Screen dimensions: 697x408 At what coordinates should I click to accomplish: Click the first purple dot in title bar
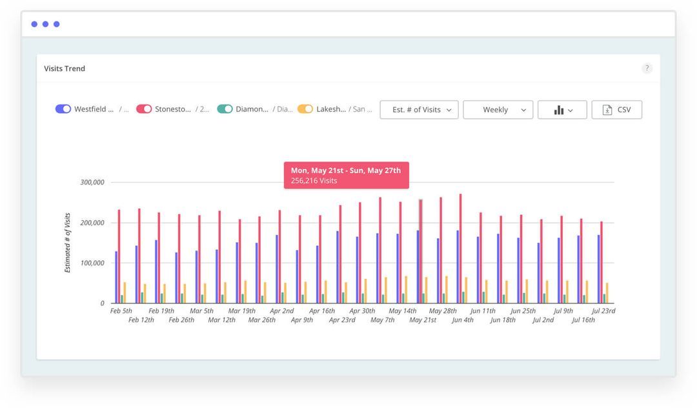(x=34, y=24)
